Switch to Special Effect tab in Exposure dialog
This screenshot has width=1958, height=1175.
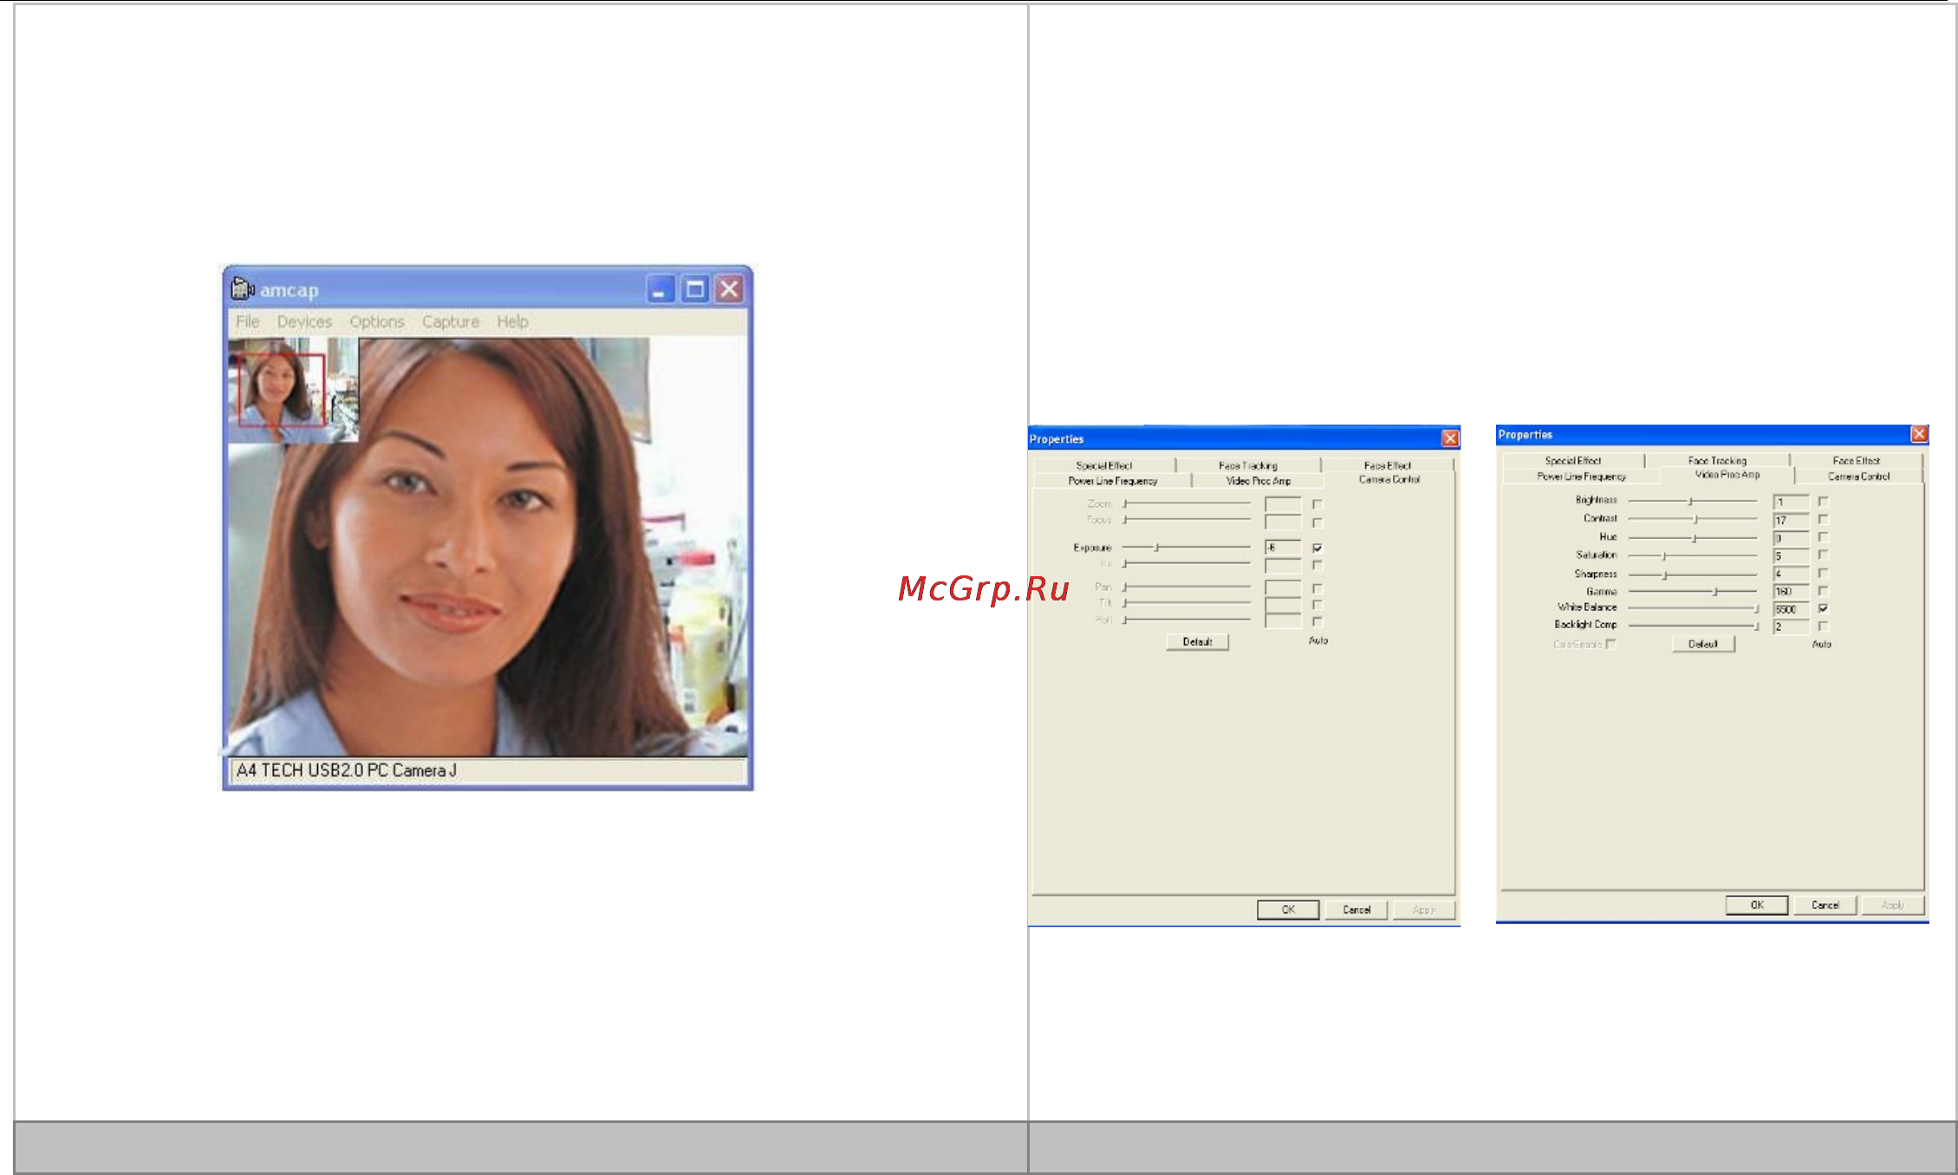pyautogui.click(x=1104, y=465)
